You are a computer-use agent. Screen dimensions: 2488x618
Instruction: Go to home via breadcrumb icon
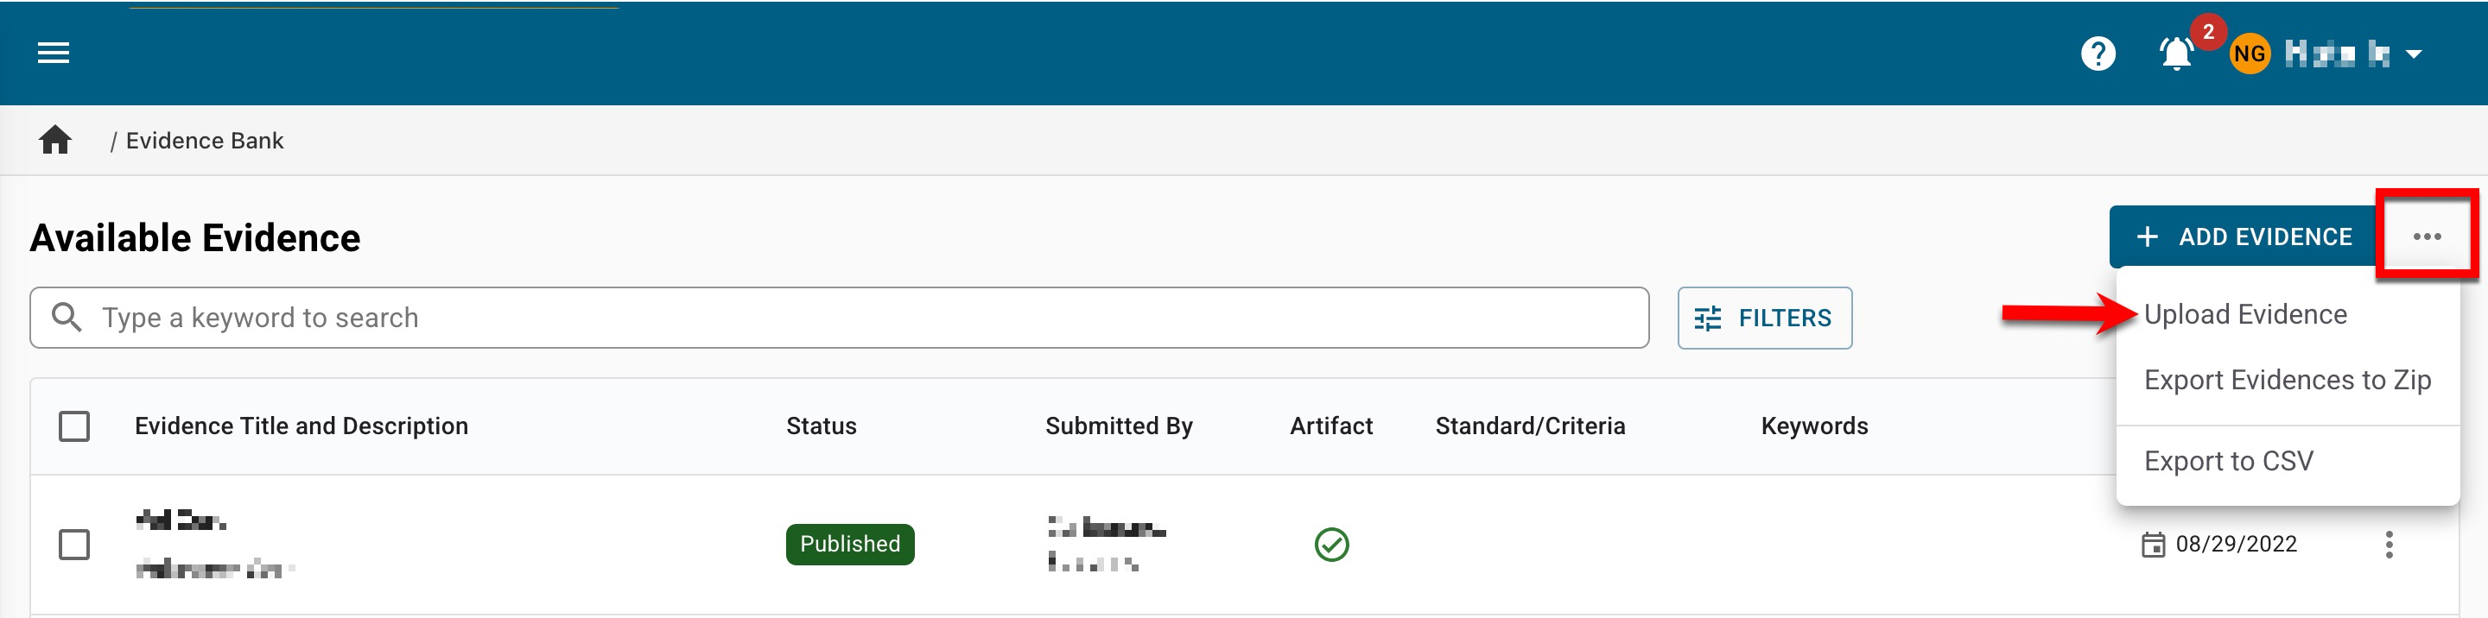[55, 141]
